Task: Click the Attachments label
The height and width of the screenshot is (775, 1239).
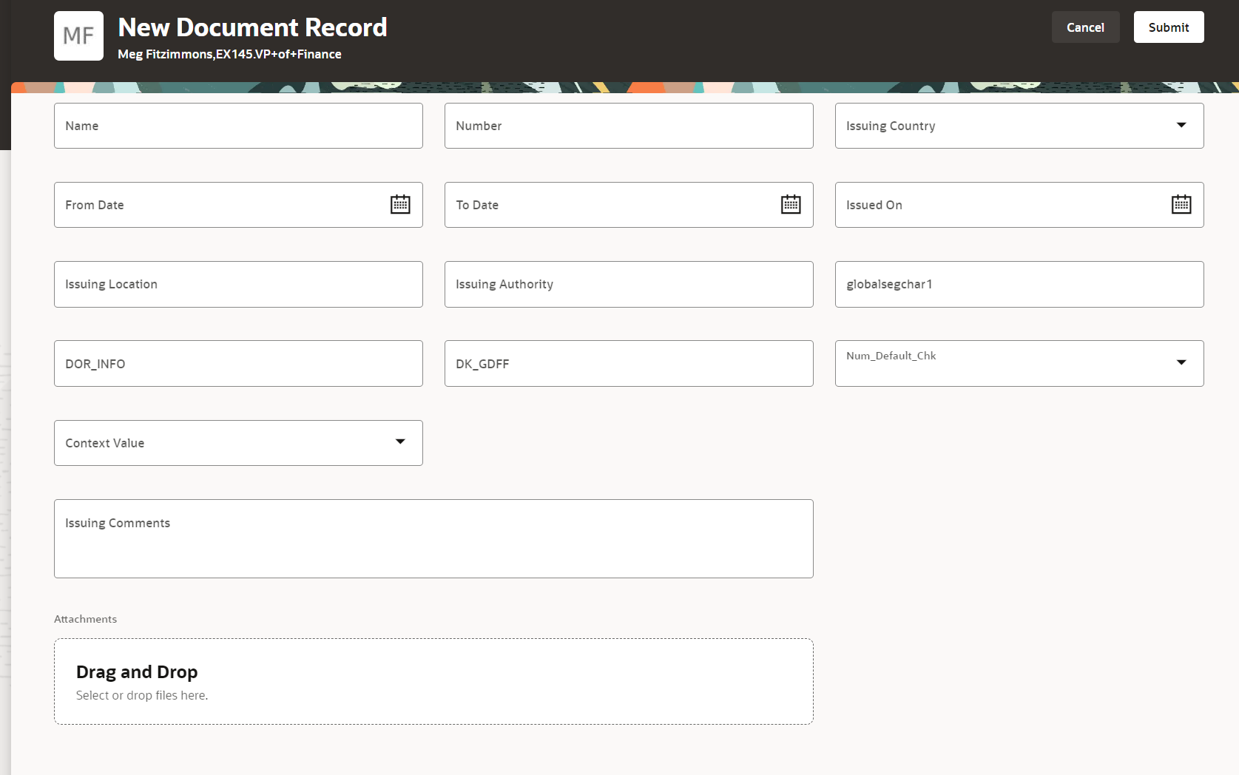Action: click(85, 619)
